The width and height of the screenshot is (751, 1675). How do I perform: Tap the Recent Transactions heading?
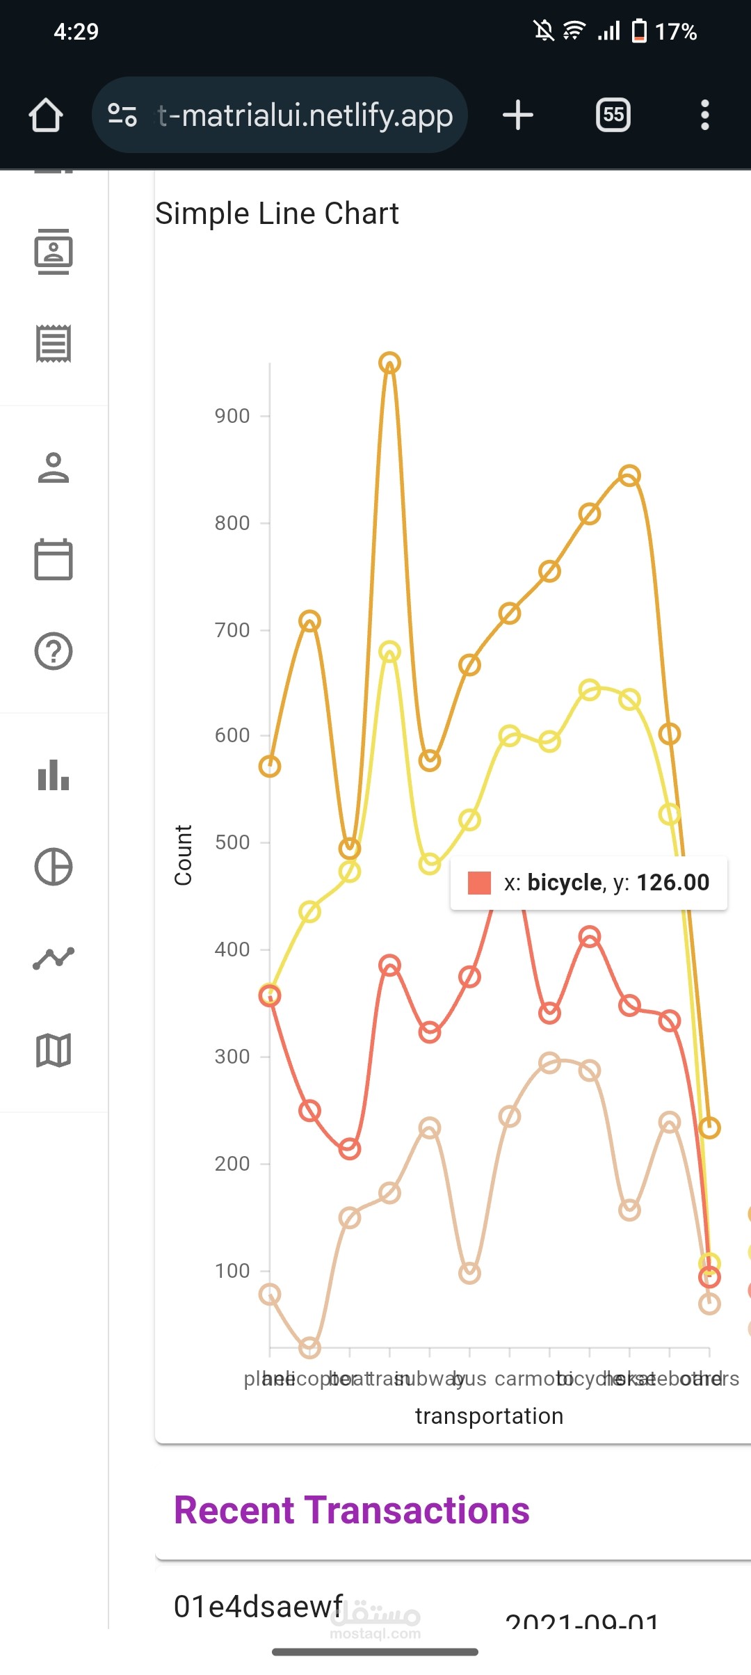click(352, 1510)
